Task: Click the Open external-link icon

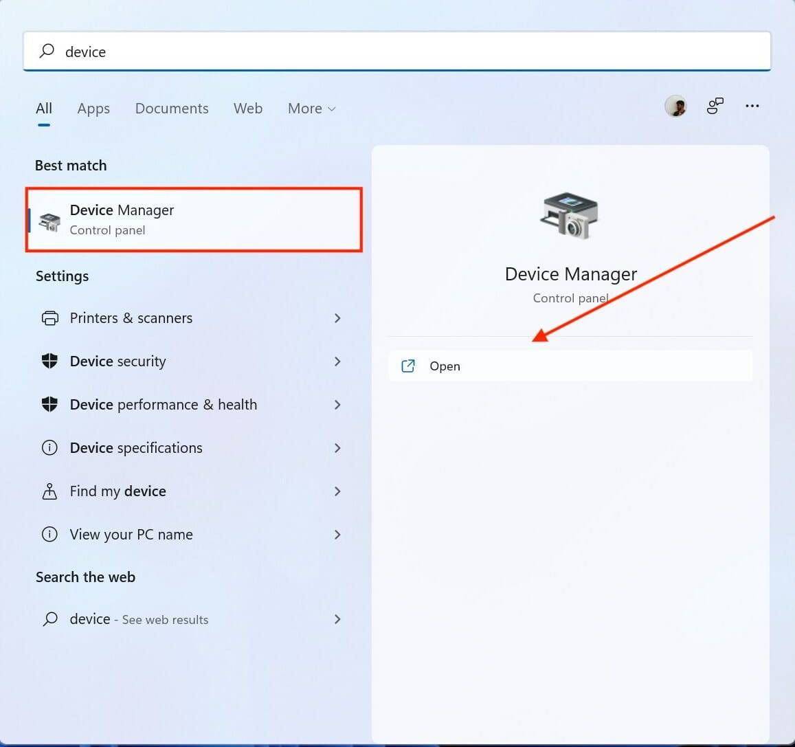Action: pyautogui.click(x=408, y=366)
